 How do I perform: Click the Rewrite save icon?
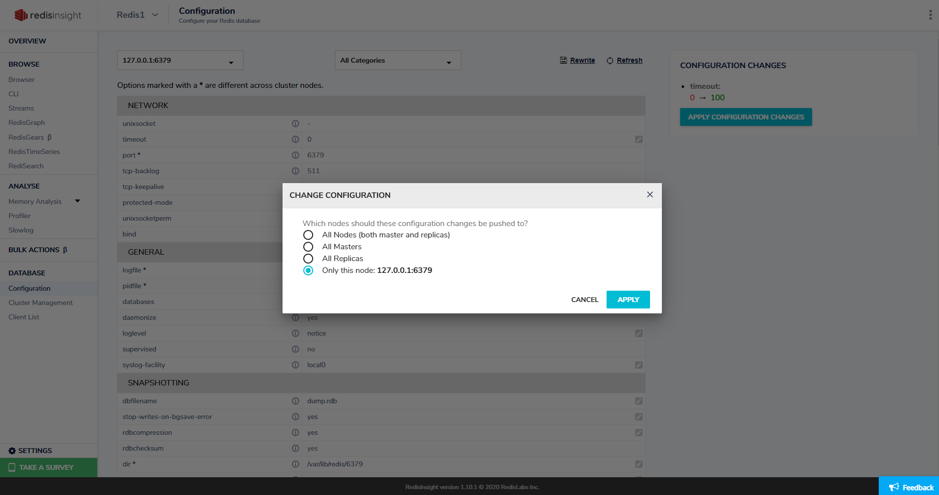(564, 60)
